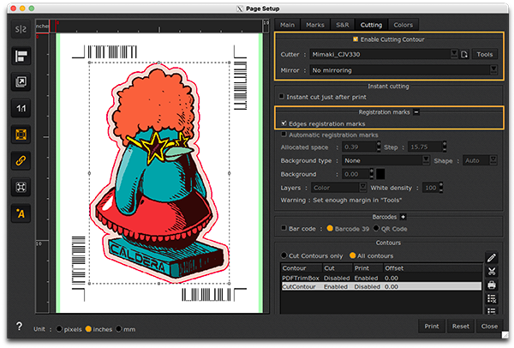
Task: Open the Mirror dropdown
Action: 403,70
